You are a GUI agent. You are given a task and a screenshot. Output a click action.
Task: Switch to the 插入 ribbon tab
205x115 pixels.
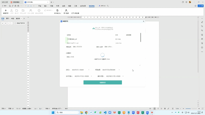tap(46, 6)
